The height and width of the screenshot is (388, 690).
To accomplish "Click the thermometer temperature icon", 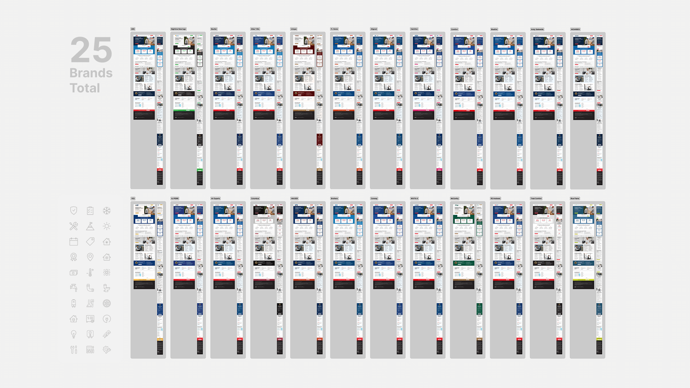I will pos(90,272).
